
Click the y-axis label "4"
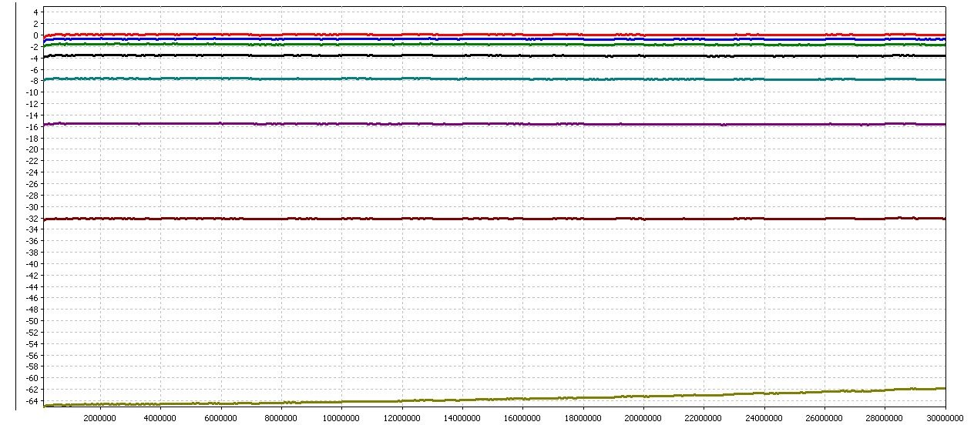35,12
